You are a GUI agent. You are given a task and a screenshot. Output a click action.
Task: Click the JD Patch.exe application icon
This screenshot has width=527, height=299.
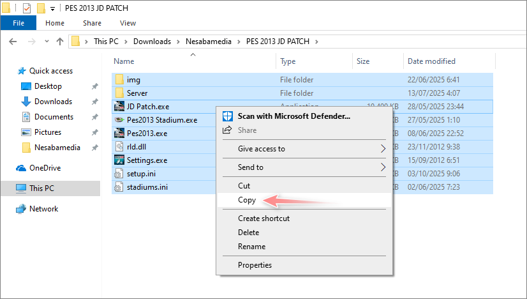[119, 106]
